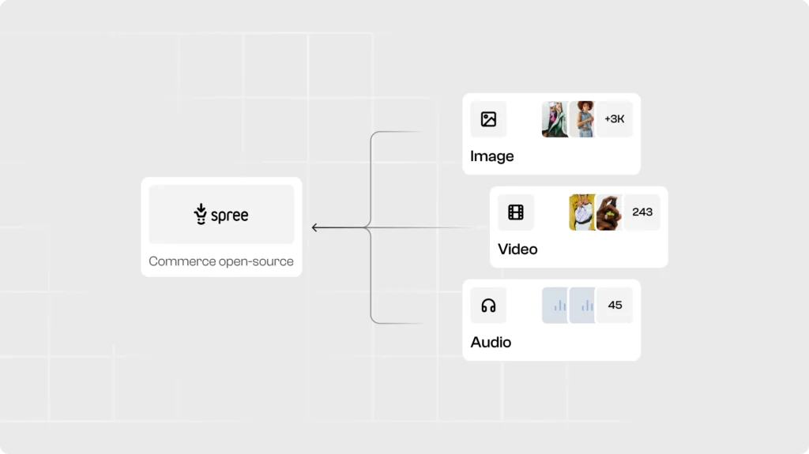The width and height of the screenshot is (809, 454).
Task: Click the +3K image count badge
Action: pyautogui.click(x=615, y=119)
